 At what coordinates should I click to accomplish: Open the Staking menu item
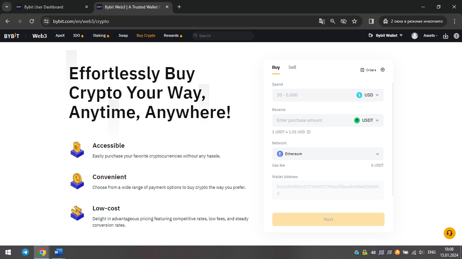[x=101, y=35]
